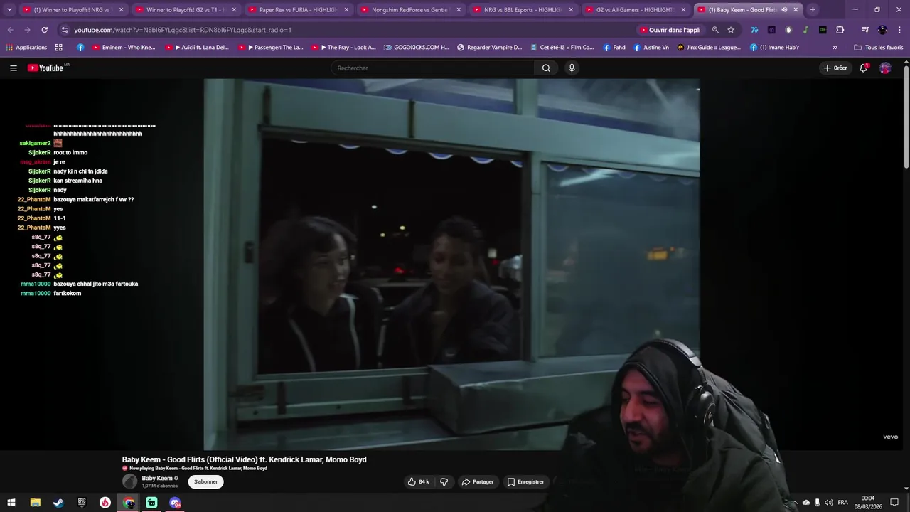This screenshot has width=910, height=512.
Task: Open the bookmarks bar apps grid icon
Action: [58, 48]
